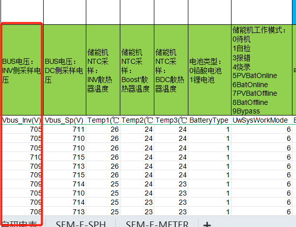This screenshot has height=227, width=296.
Task: Click the Boost散热器温度 description cell
Action: [x=137, y=70]
